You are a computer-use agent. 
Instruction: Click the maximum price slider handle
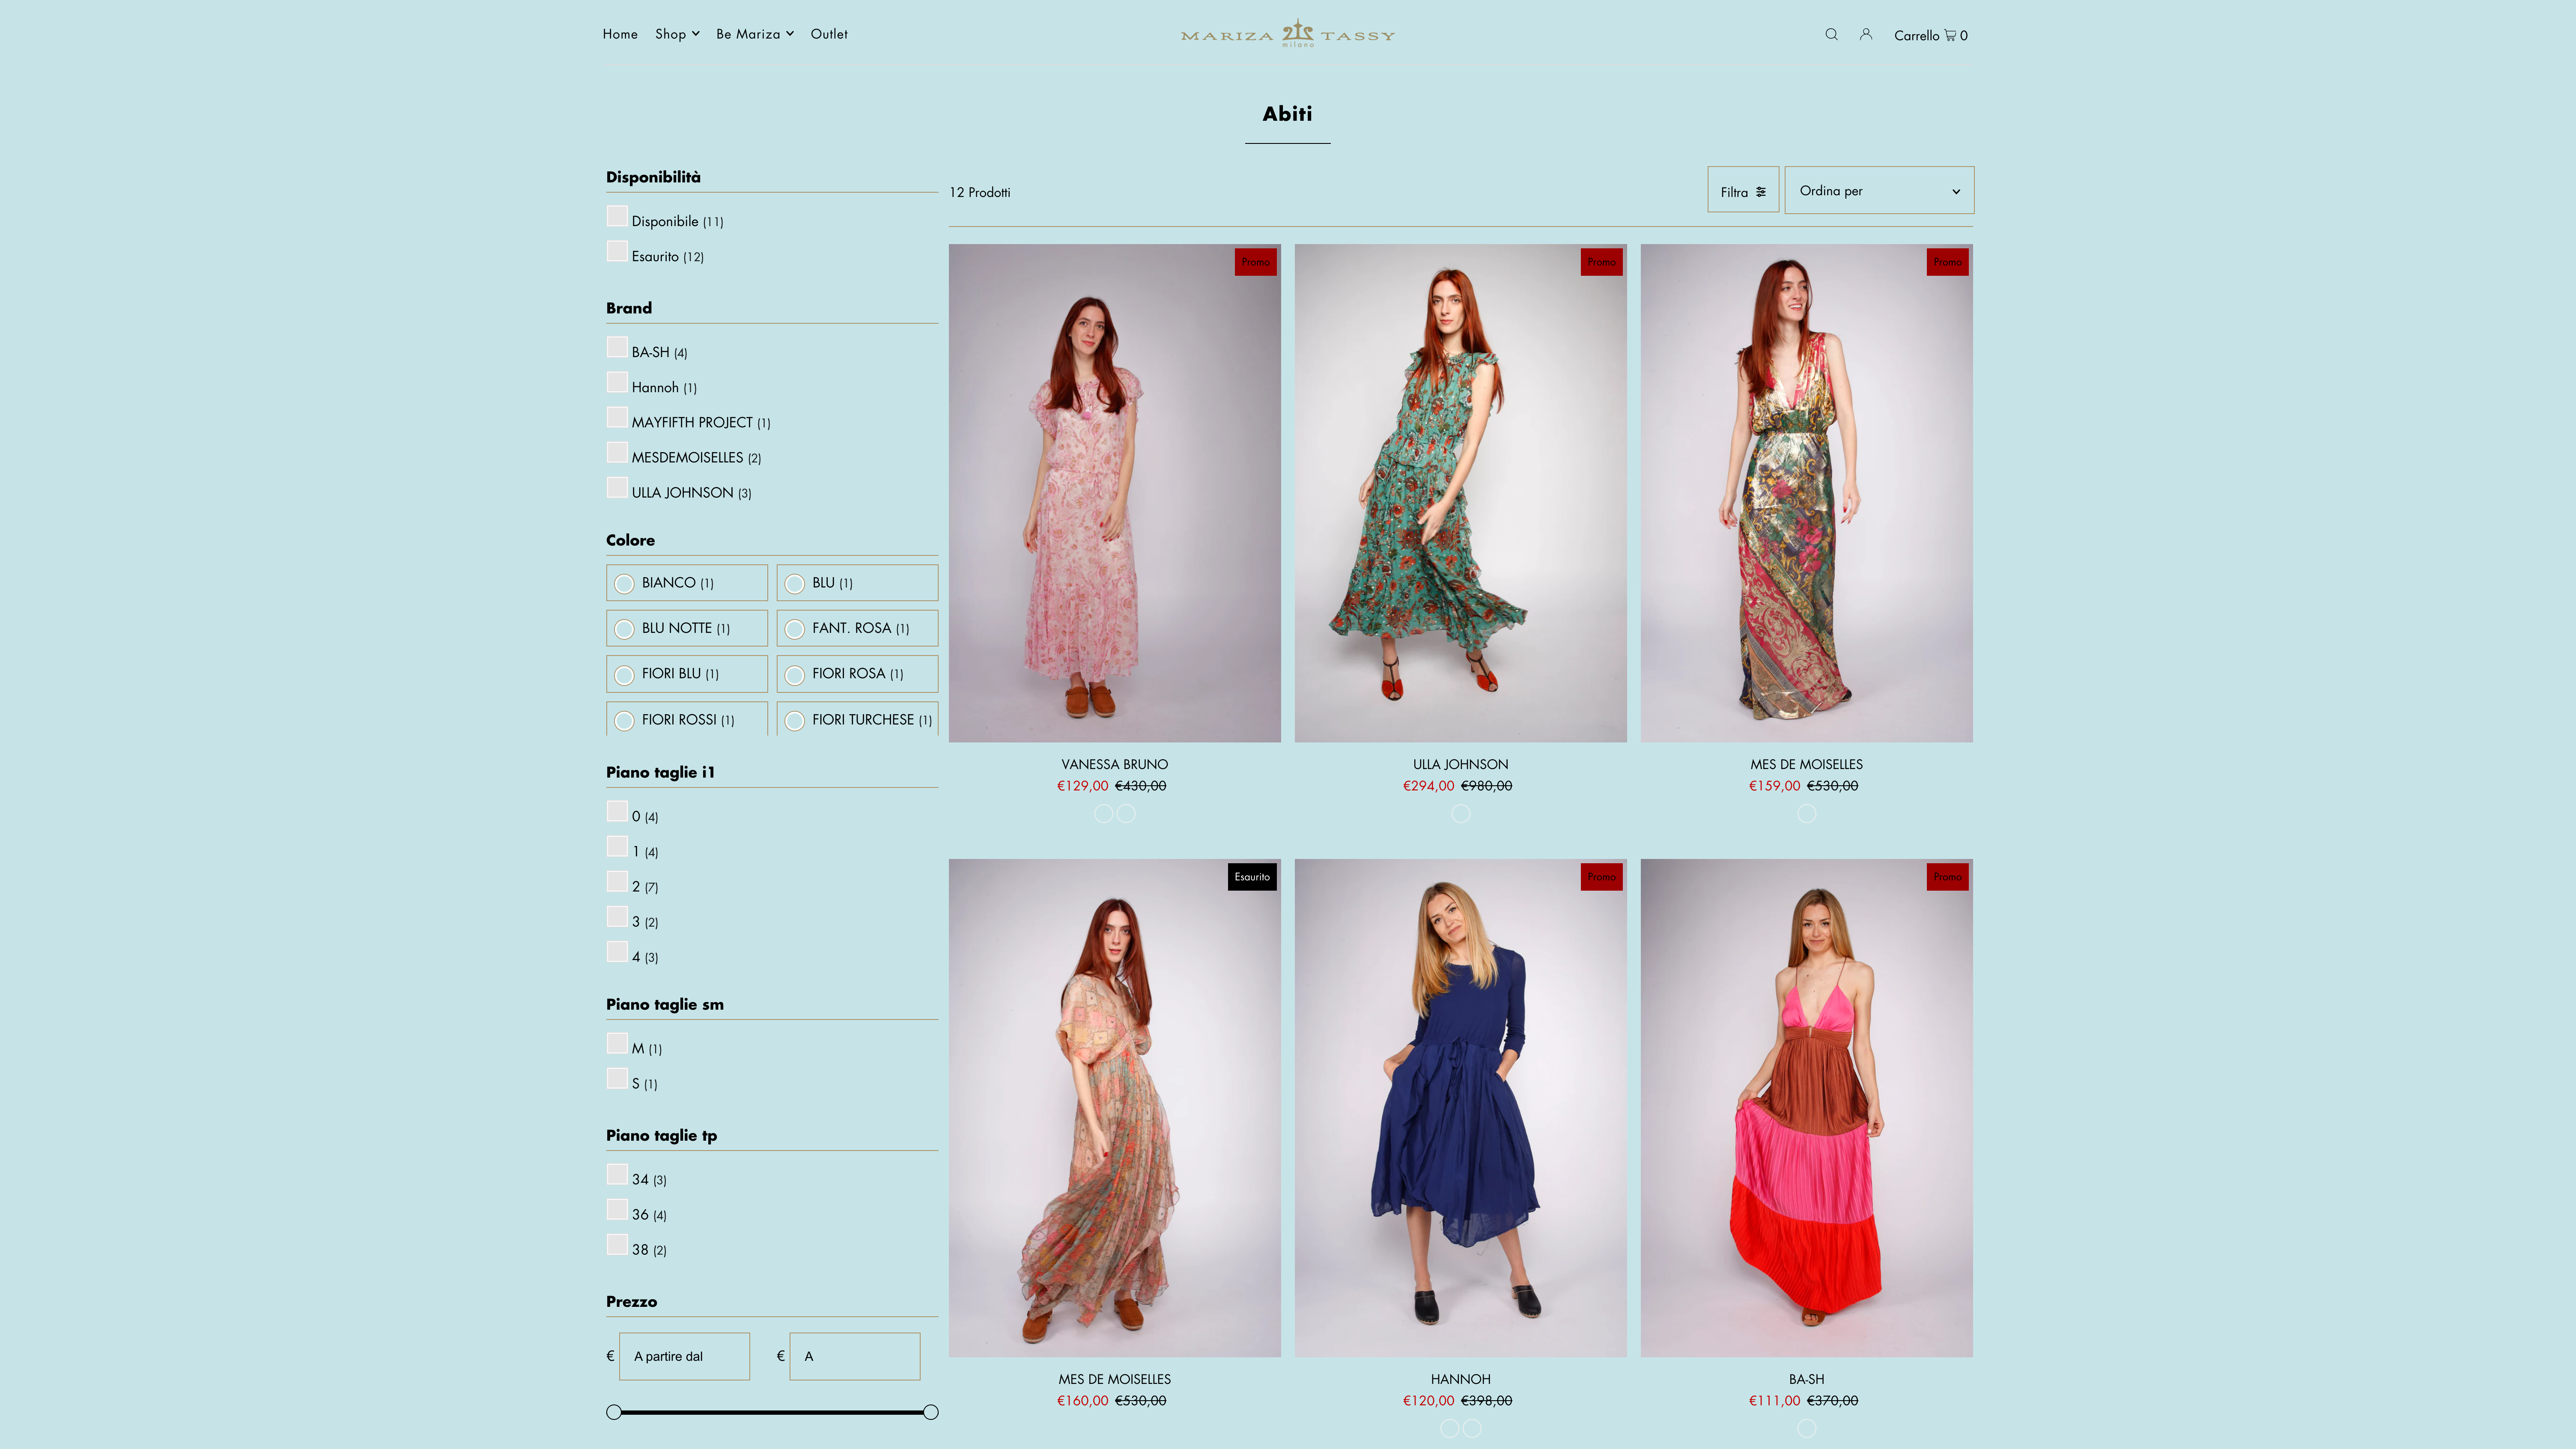click(x=931, y=1412)
